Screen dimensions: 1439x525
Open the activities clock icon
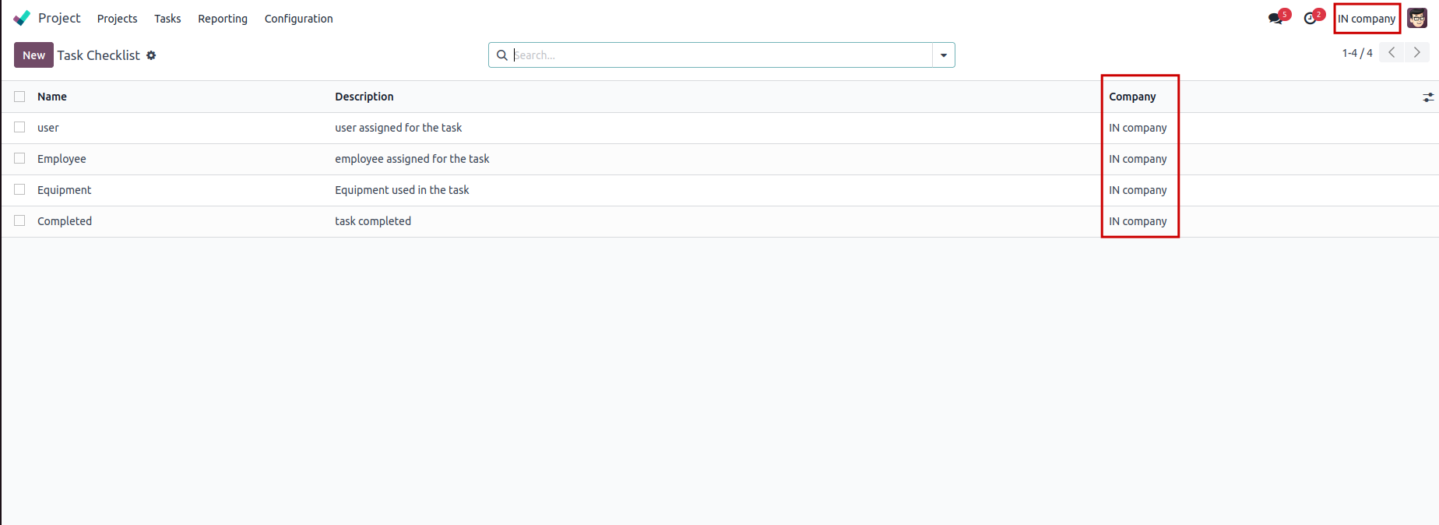pos(1311,19)
